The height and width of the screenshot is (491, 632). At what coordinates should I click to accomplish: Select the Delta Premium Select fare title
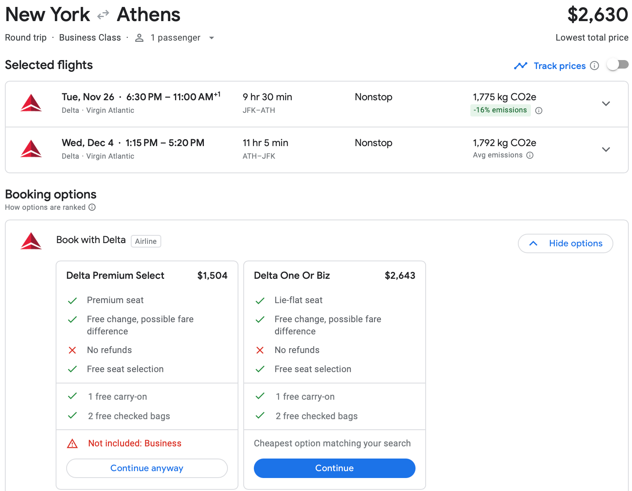pos(115,276)
